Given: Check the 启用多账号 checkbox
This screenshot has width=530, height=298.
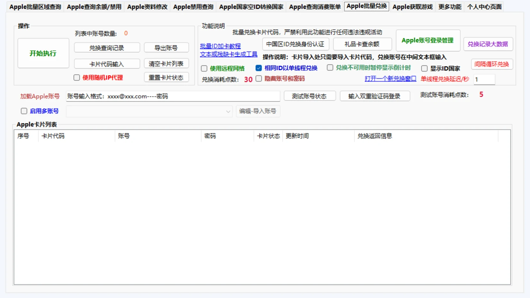Looking at the screenshot, I should point(24,111).
